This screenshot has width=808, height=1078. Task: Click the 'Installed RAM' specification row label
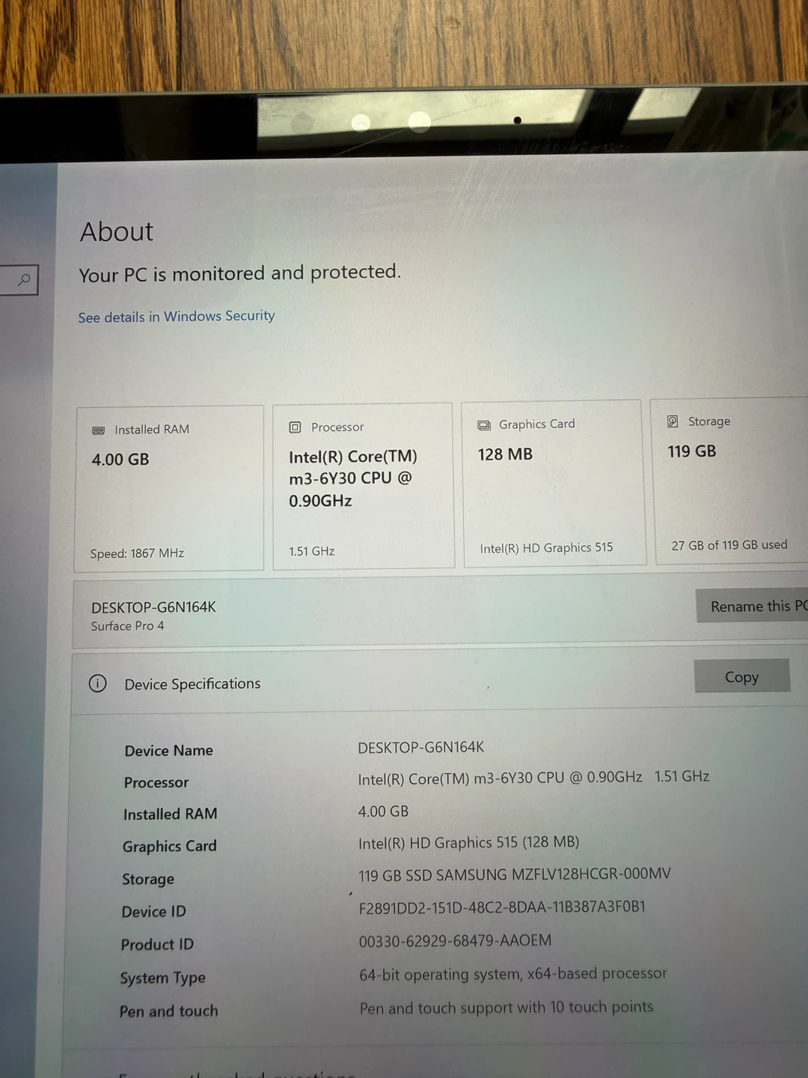[x=171, y=814]
